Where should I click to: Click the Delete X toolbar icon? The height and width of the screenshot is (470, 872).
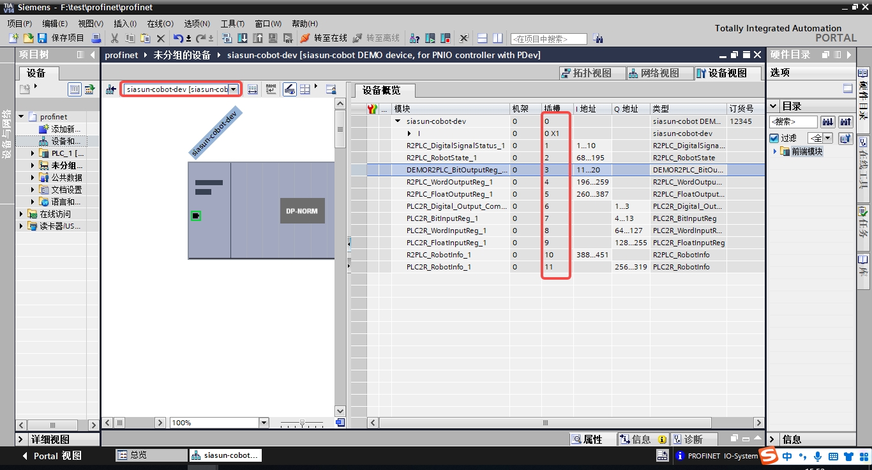(161, 38)
